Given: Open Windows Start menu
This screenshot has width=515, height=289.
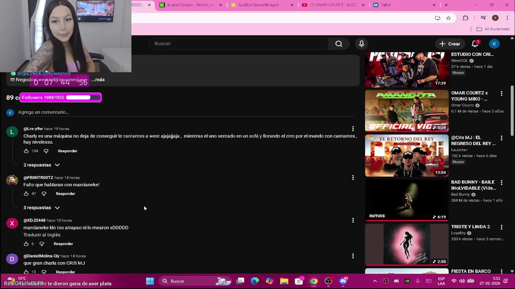Looking at the screenshot, I should [150, 281].
